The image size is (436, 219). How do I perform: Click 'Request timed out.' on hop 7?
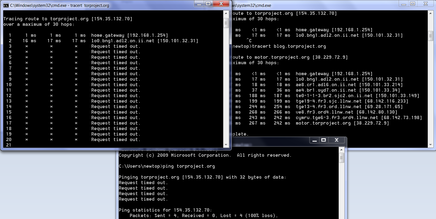point(116,68)
